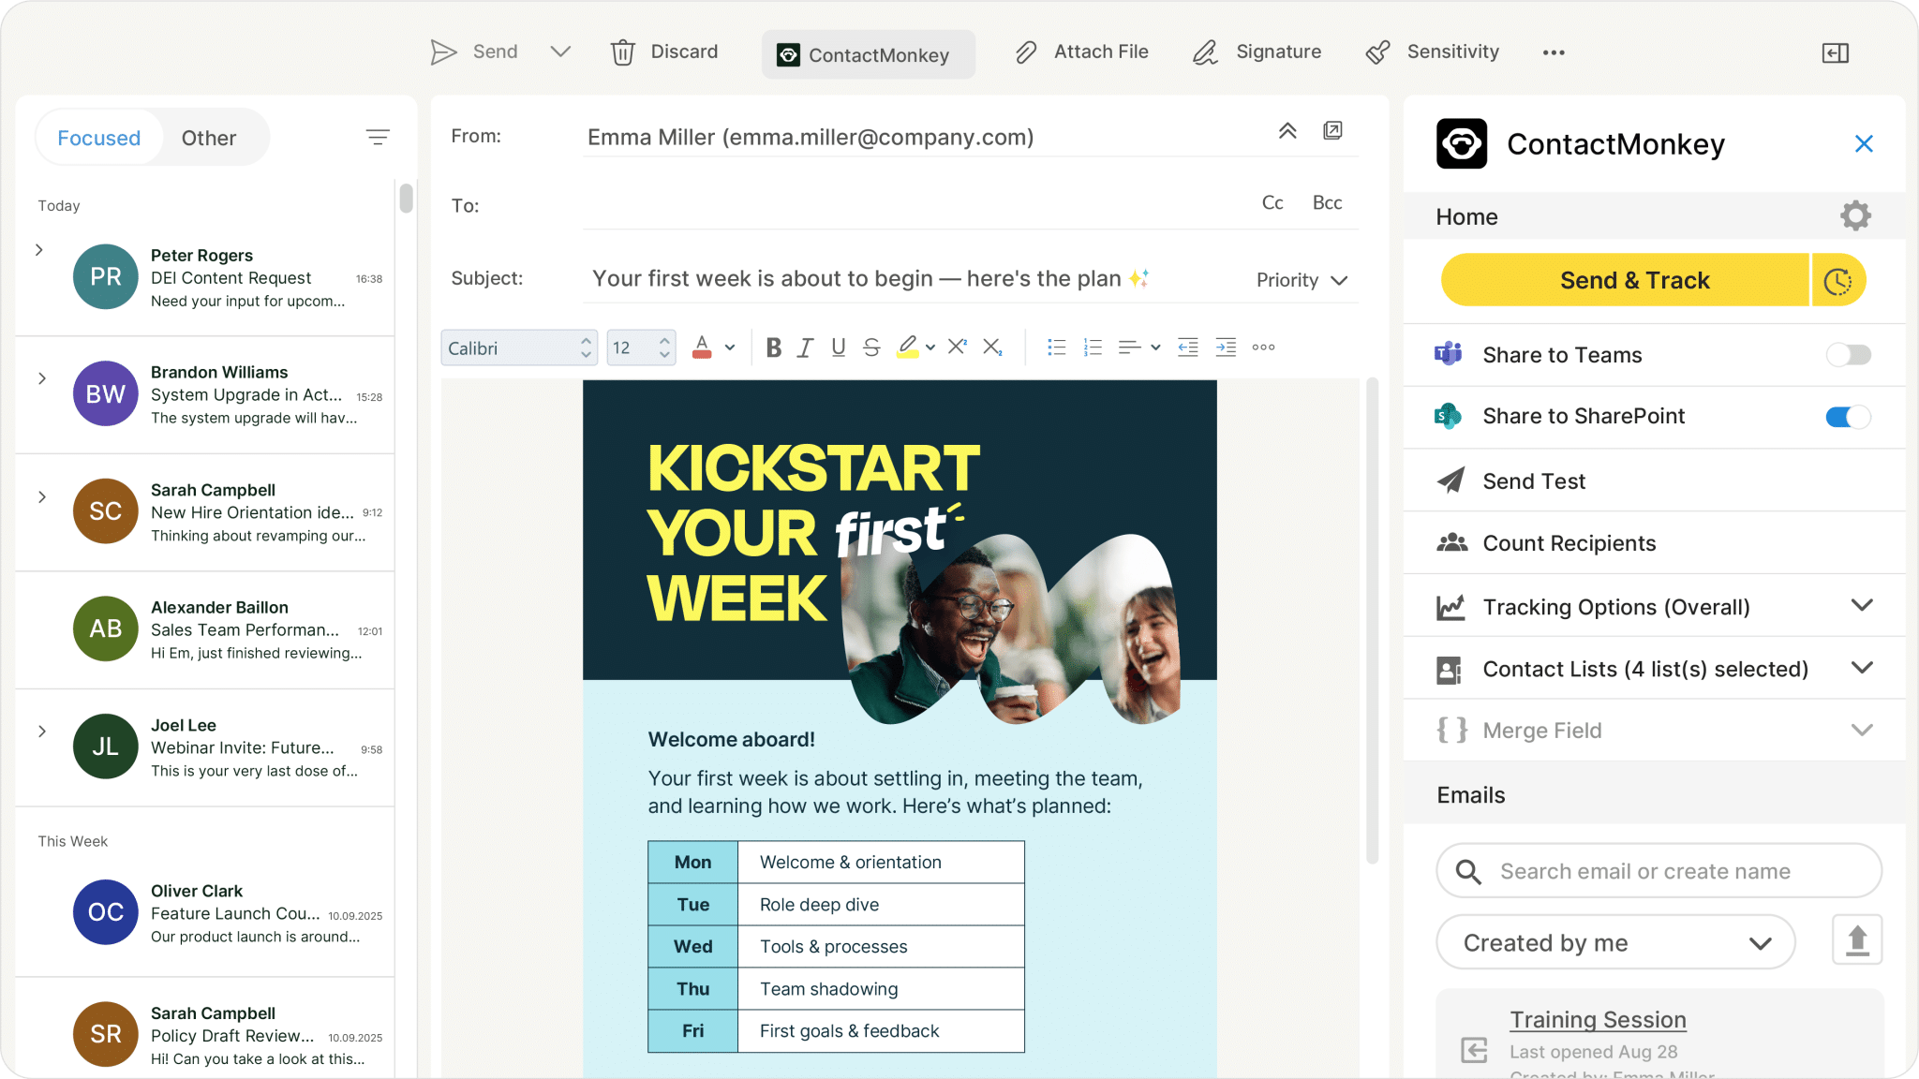Collapse the message header with double chevron
This screenshot has height=1079, width=1919.
point(1287,131)
